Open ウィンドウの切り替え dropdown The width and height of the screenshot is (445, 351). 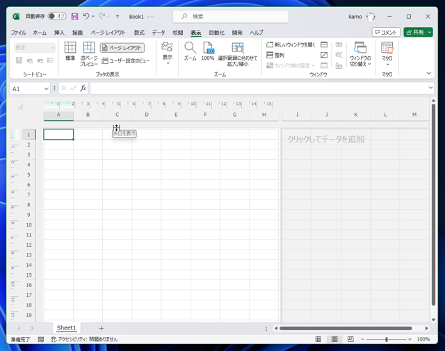coord(360,54)
